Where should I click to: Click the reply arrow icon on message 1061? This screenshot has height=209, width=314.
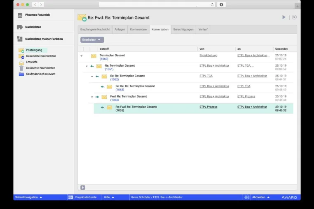(92, 66)
